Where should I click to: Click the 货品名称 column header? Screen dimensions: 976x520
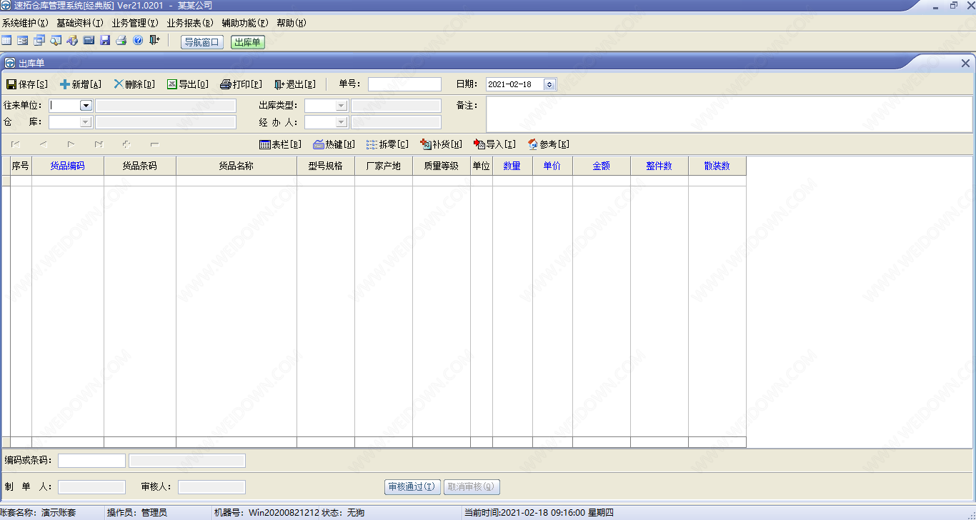tap(236, 166)
